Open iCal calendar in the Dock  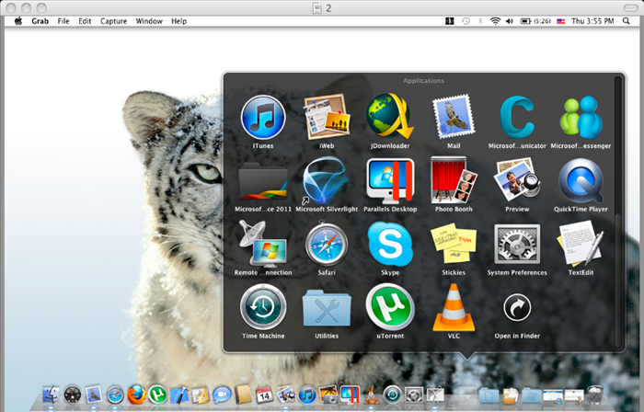pyautogui.click(x=264, y=395)
